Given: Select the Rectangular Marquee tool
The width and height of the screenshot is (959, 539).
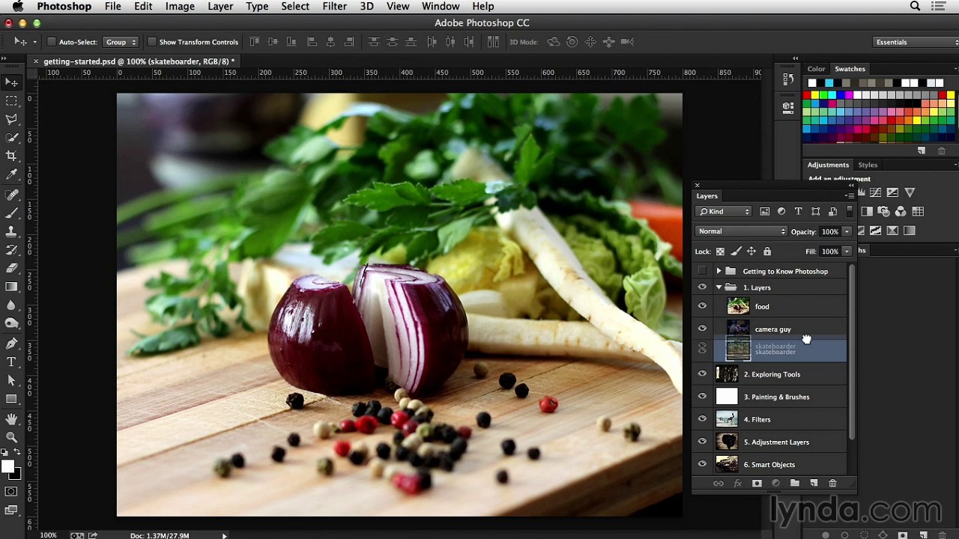Looking at the screenshot, I should [x=11, y=101].
